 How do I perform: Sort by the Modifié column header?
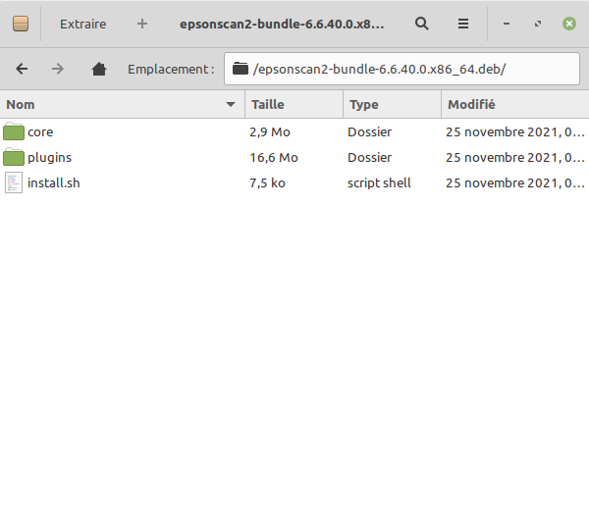[x=515, y=104]
